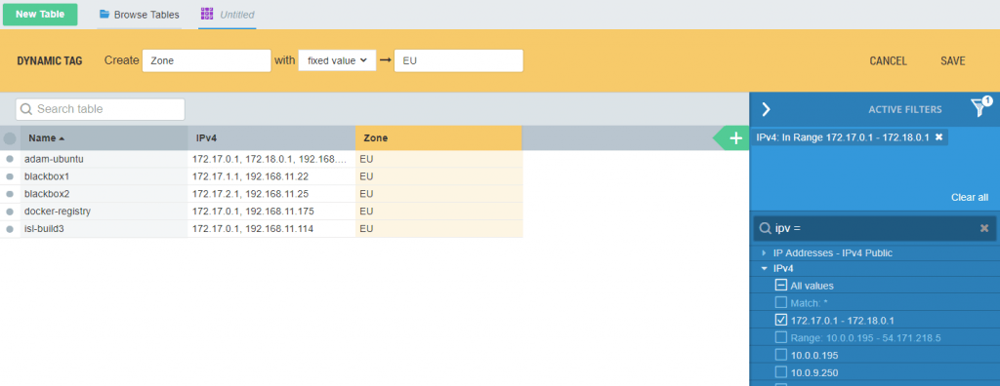Check the Range 10.0.0.195 - 54.171.218.5 checkbox
This screenshot has height=386, width=1000.
[781, 337]
